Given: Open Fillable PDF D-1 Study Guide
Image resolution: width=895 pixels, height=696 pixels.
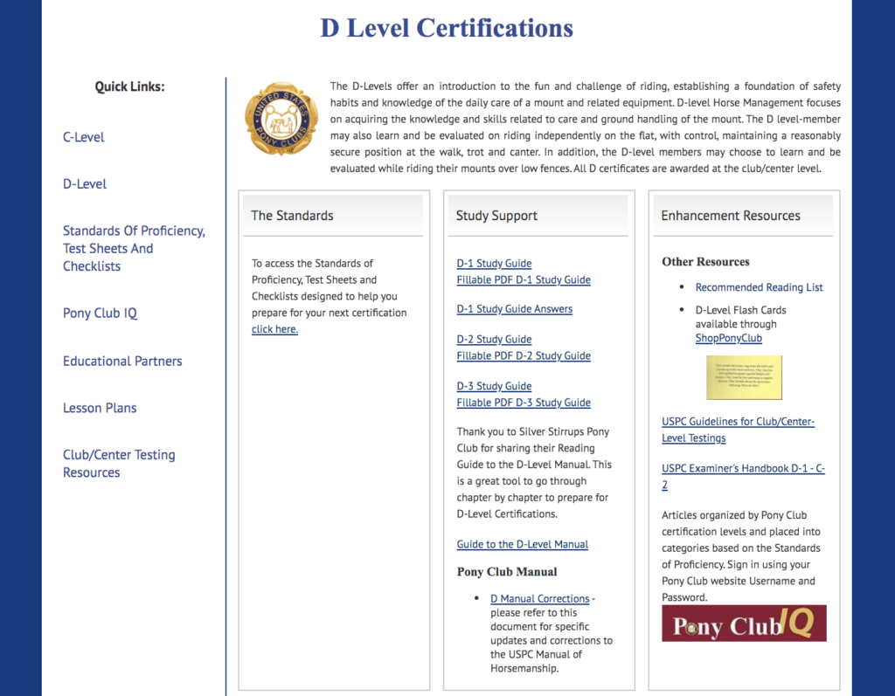Looking at the screenshot, I should tap(524, 279).
